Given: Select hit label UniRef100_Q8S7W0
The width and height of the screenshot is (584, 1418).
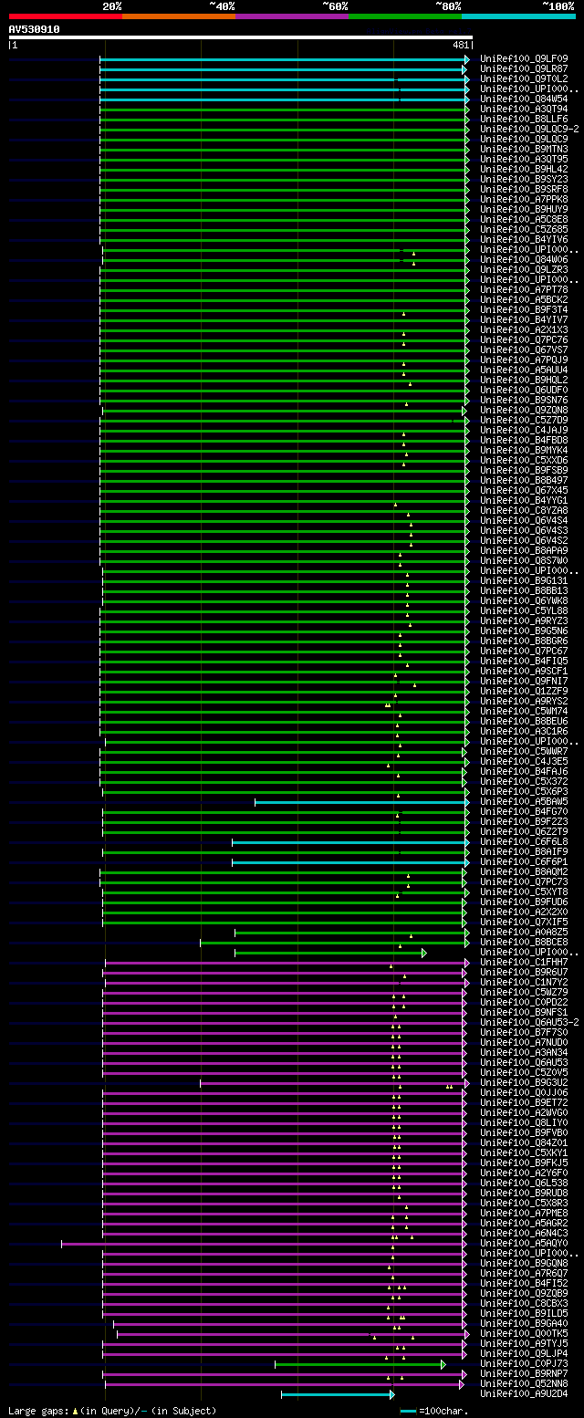Looking at the screenshot, I should (x=524, y=560).
